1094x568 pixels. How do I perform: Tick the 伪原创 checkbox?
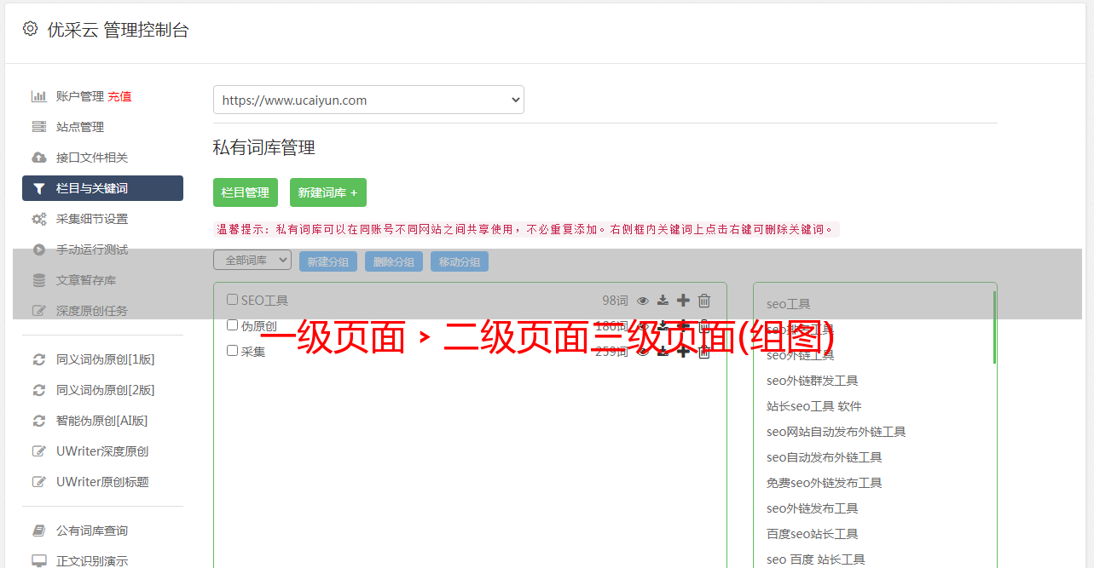click(233, 324)
